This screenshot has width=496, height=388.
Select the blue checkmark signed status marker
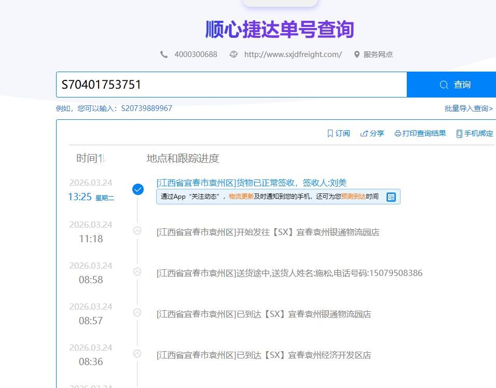pos(137,189)
